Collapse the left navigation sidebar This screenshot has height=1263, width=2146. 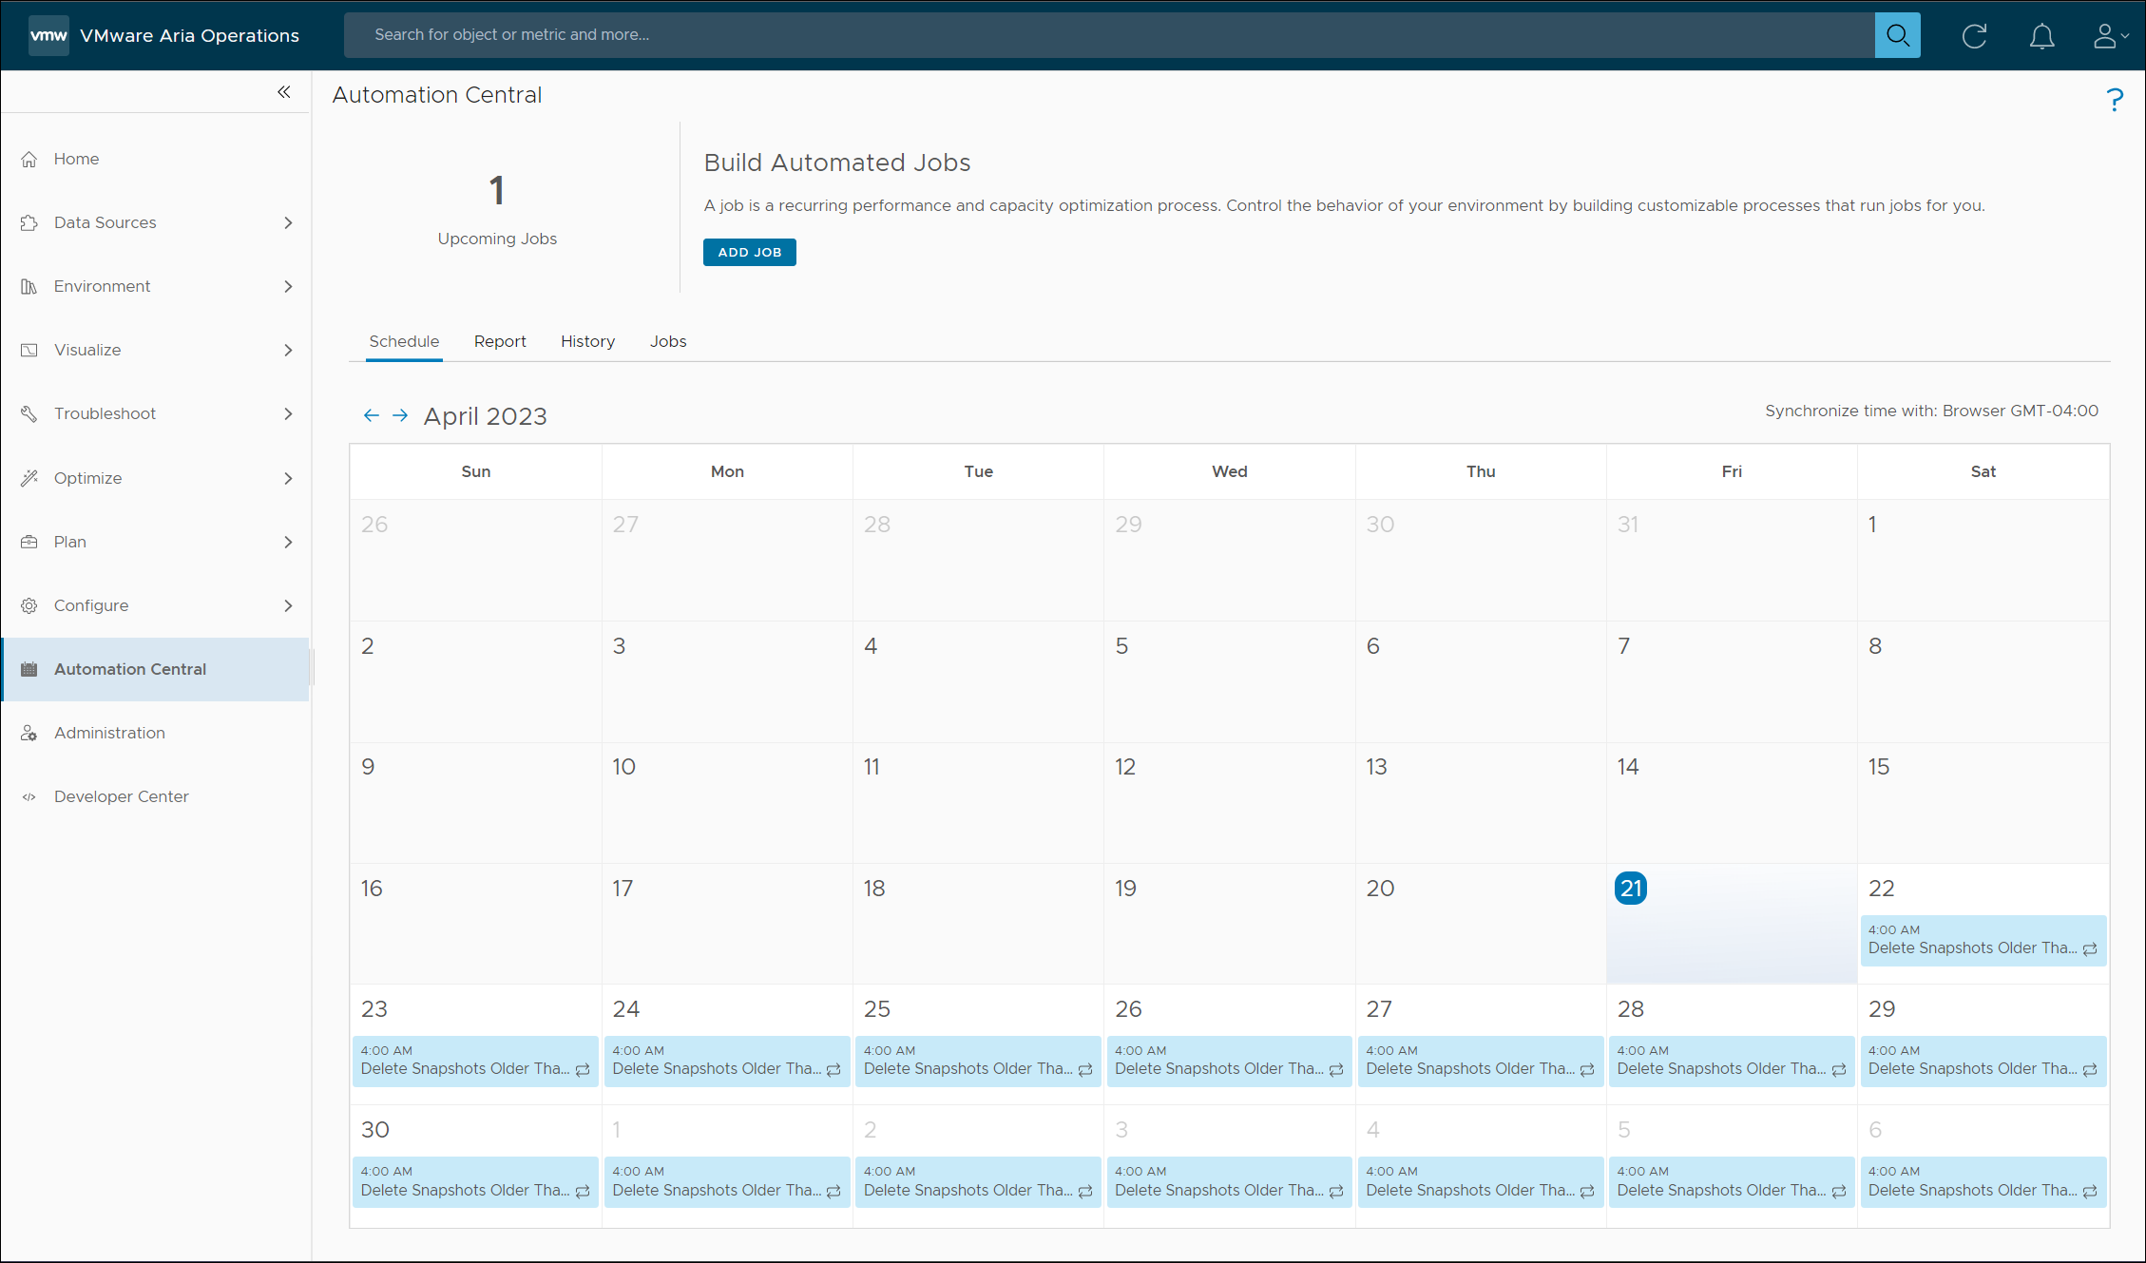click(x=283, y=92)
